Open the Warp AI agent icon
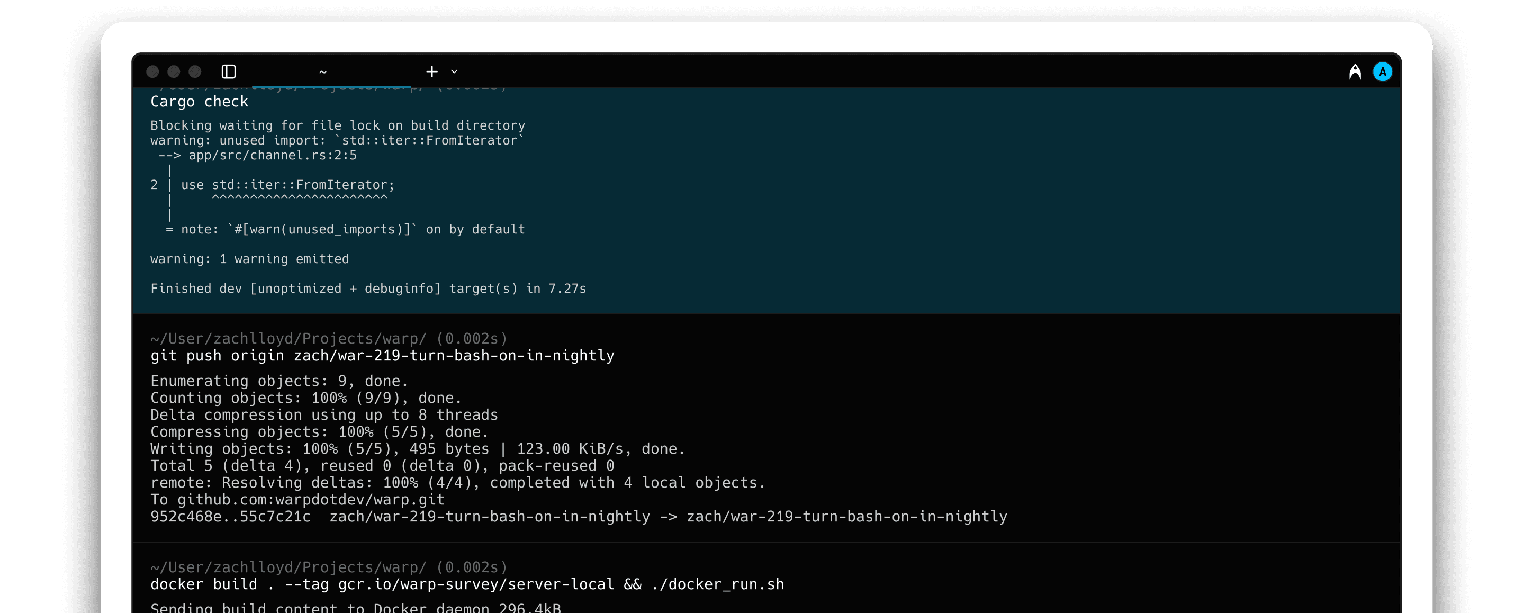1533x613 pixels. pyautogui.click(x=1355, y=71)
